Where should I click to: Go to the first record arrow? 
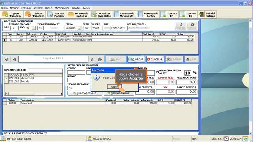(x=7, y=60)
